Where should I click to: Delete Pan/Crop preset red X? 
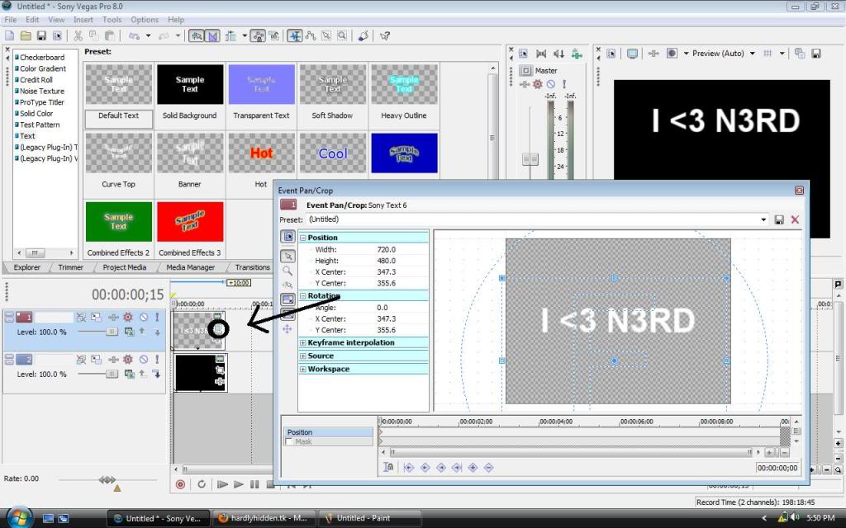[x=795, y=219]
